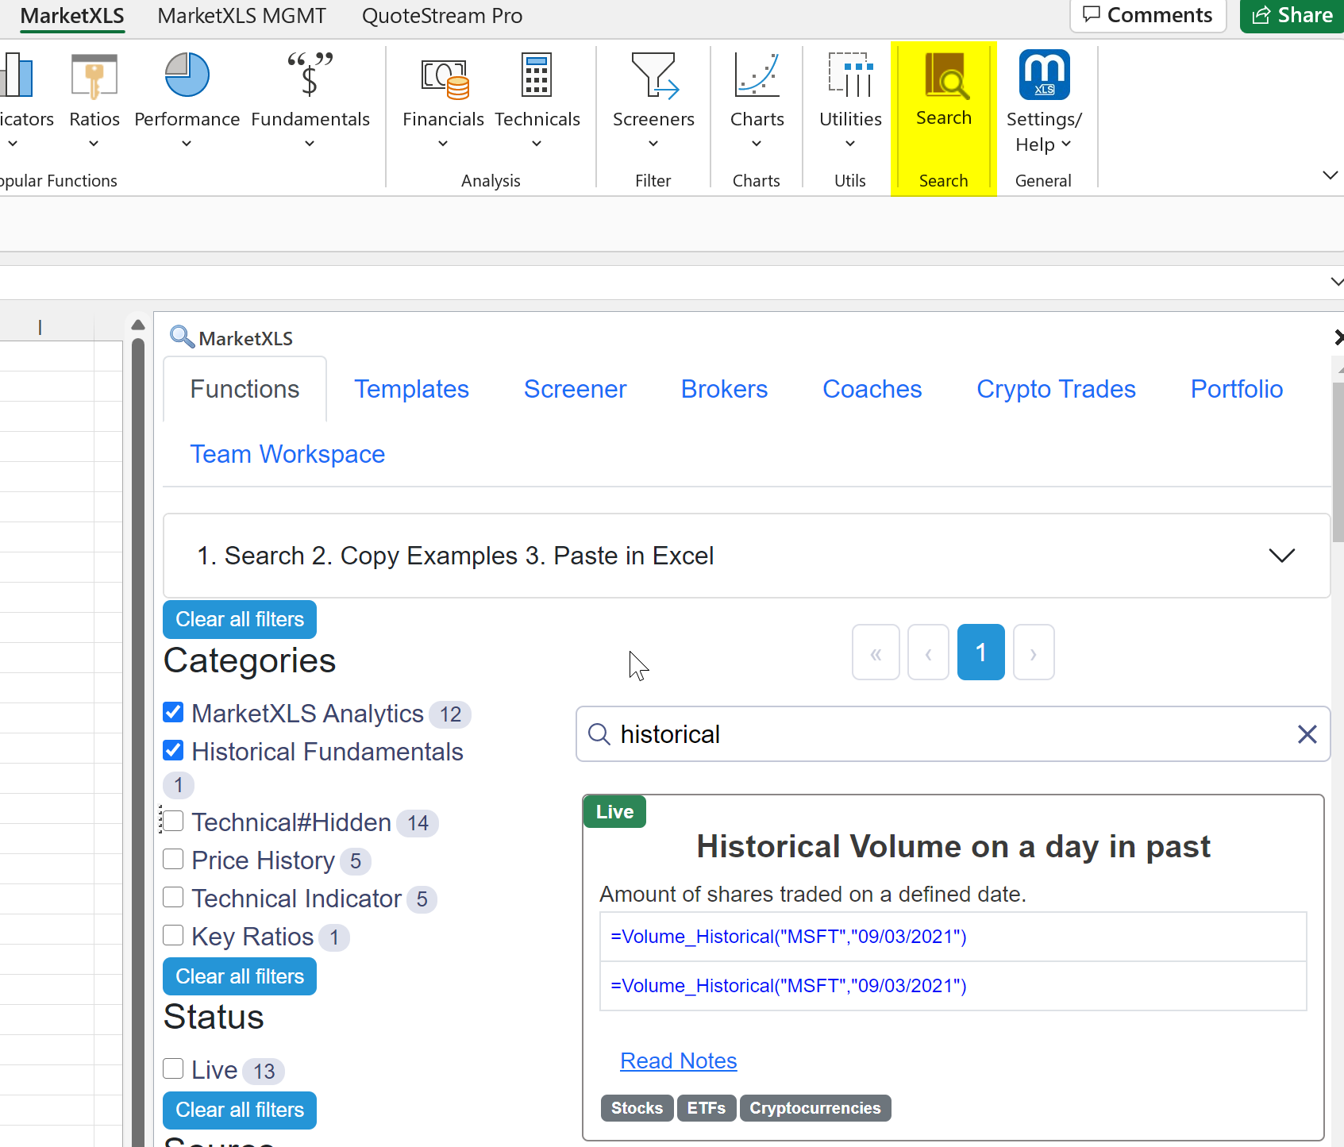The image size is (1344, 1147).
Task: Click the magnifier icon in search box
Action: (x=599, y=734)
